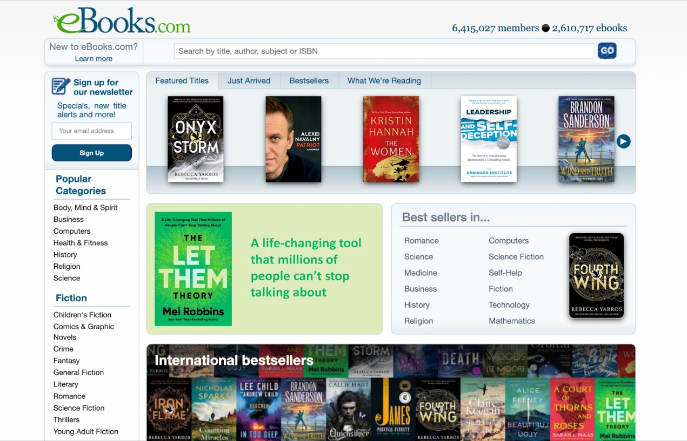Open Business under Best sellers in
The height and width of the screenshot is (441, 687).
[421, 289]
